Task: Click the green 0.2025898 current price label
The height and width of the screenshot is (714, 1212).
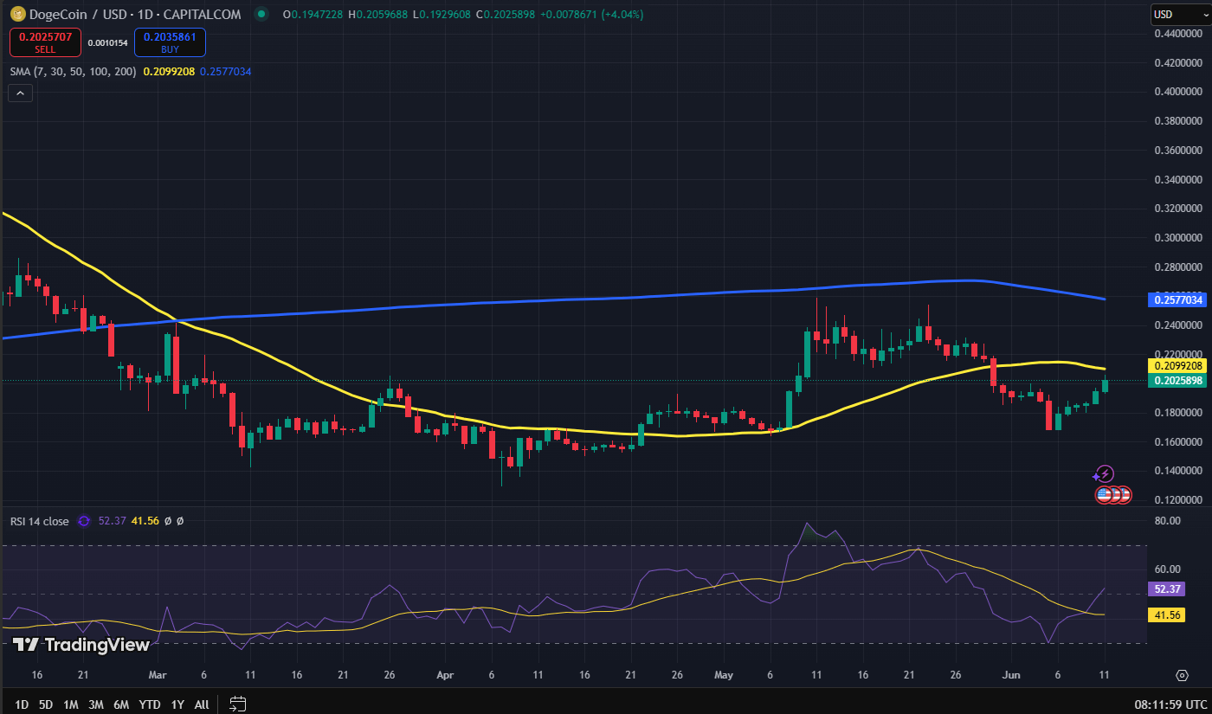Action: click(1178, 381)
